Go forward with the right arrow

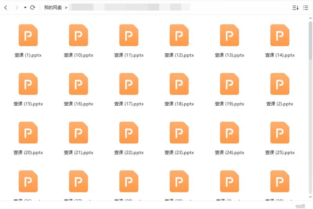coord(17,7)
